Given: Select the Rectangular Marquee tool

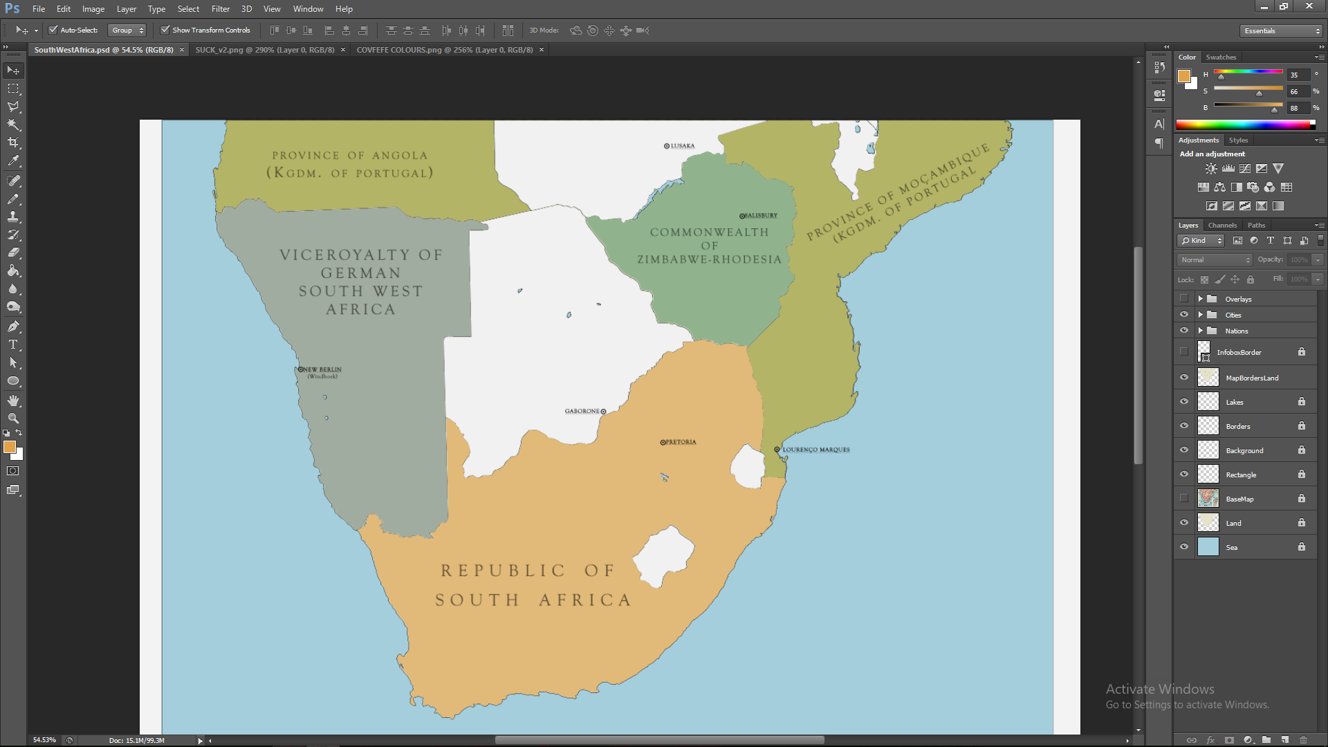Looking at the screenshot, I should point(13,89).
